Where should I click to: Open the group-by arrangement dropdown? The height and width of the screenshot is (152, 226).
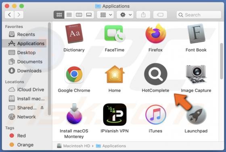point(105,15)
